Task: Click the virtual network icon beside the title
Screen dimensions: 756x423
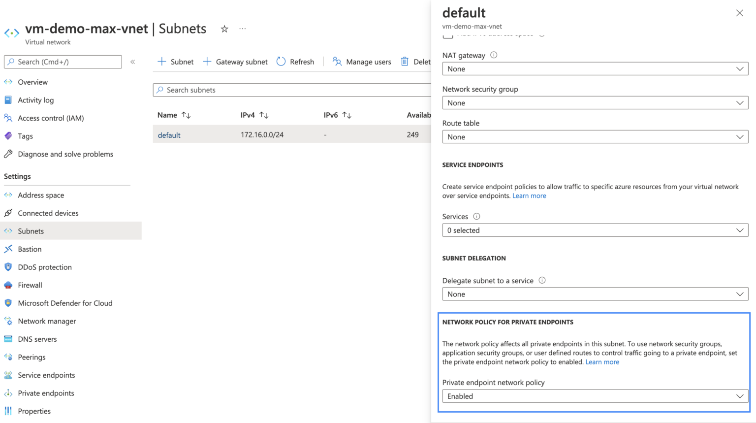Action: [12, 33]
